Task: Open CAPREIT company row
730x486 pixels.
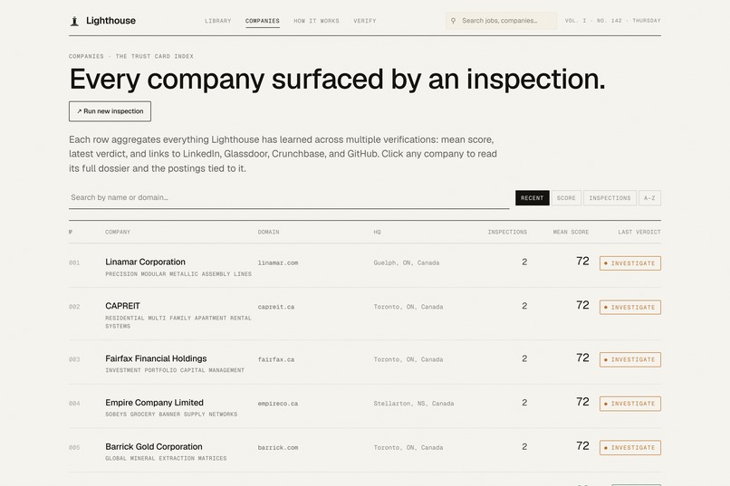Action: click(364, 313)
